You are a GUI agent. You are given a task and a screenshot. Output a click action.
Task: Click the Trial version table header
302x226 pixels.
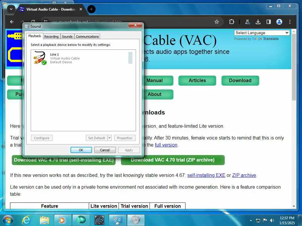coord(134,206)
